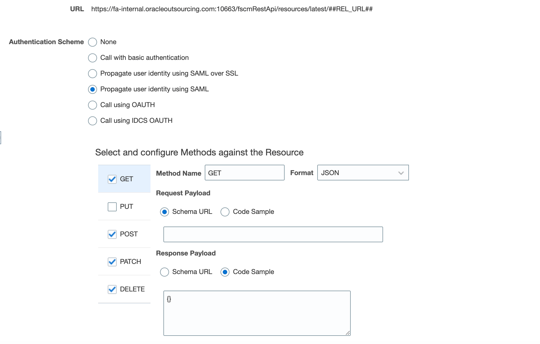540x344 pixels.
Task: Click the textarea resize handle corner
Action: pos(348,333)
